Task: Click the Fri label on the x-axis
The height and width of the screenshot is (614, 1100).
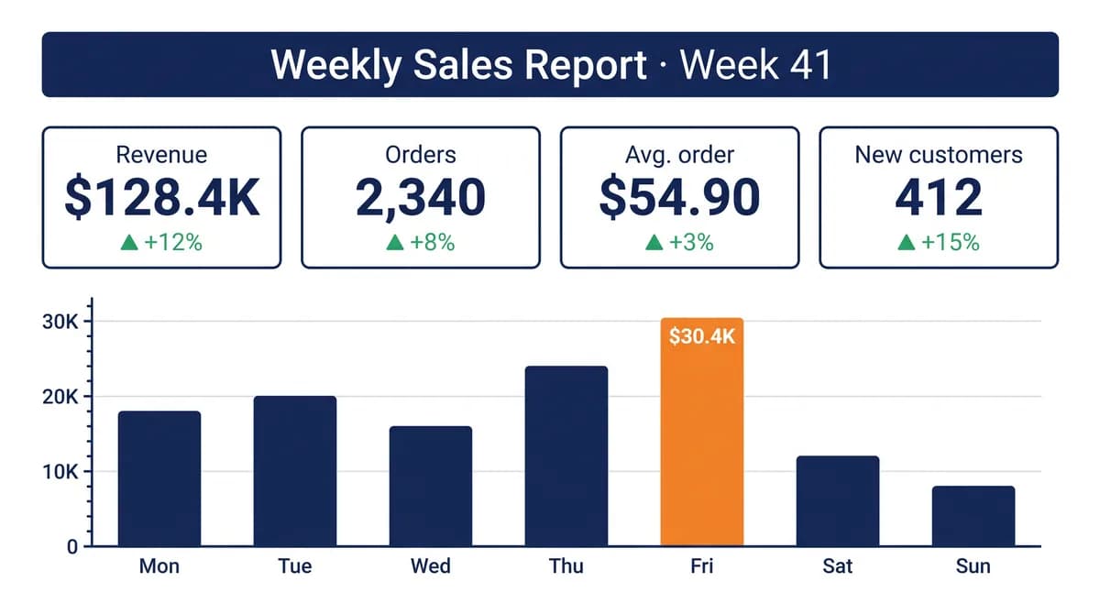Action: 702,566
